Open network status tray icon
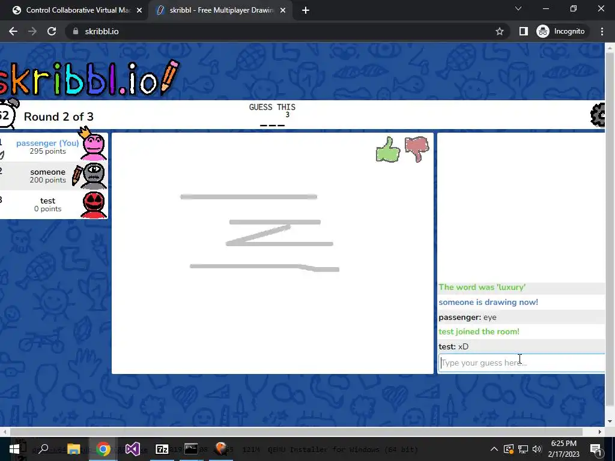 point(523,449)
